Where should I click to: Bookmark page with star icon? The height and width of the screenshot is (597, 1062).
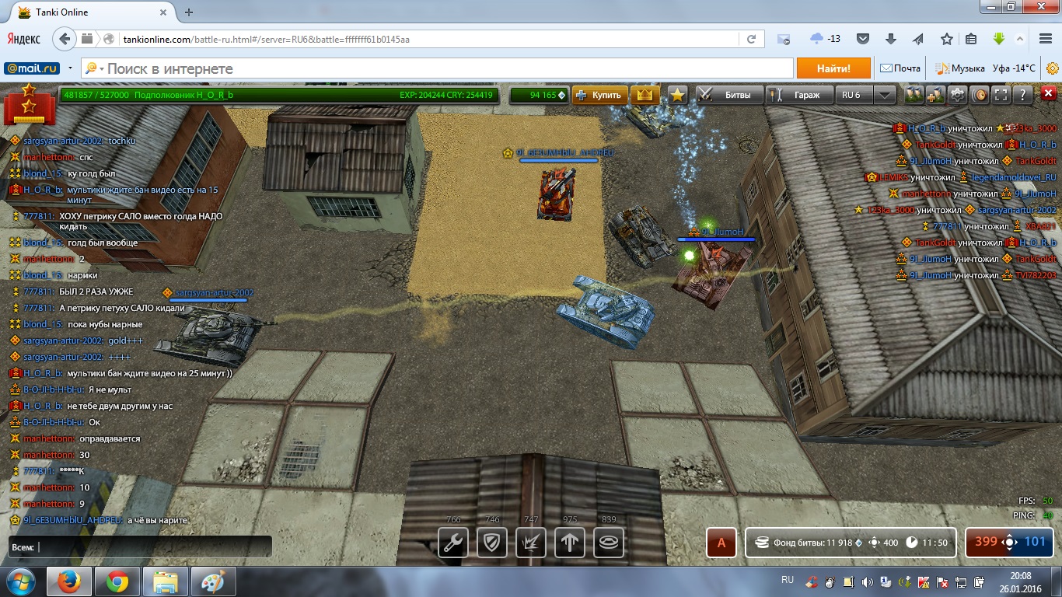point(946,39)
